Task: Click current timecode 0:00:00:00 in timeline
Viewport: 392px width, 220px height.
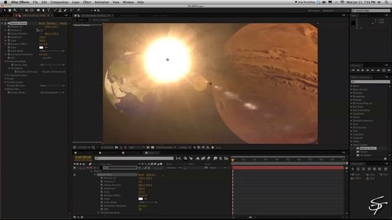Action: point(83,158)
